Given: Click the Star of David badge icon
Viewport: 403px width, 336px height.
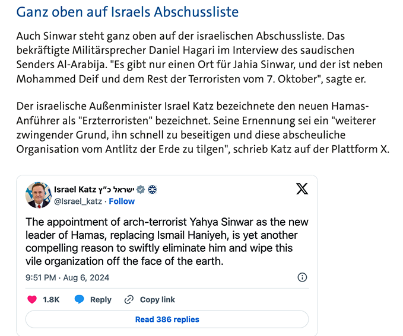Looking at the screenshot, I should coord(152,190).
